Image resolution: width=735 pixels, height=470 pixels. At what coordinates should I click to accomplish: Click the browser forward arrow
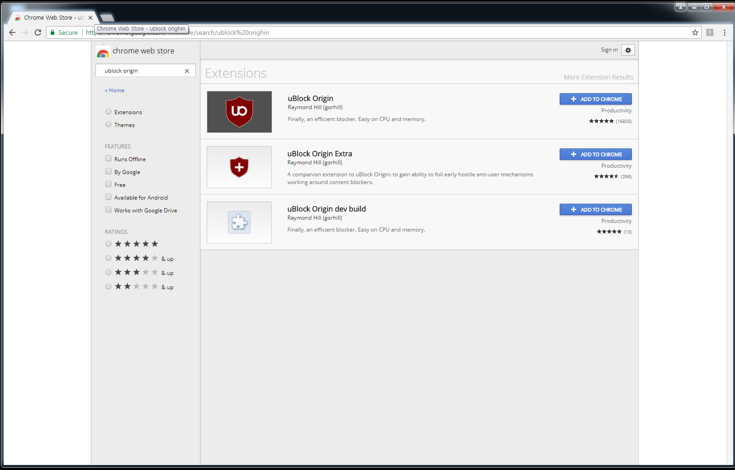25,32
